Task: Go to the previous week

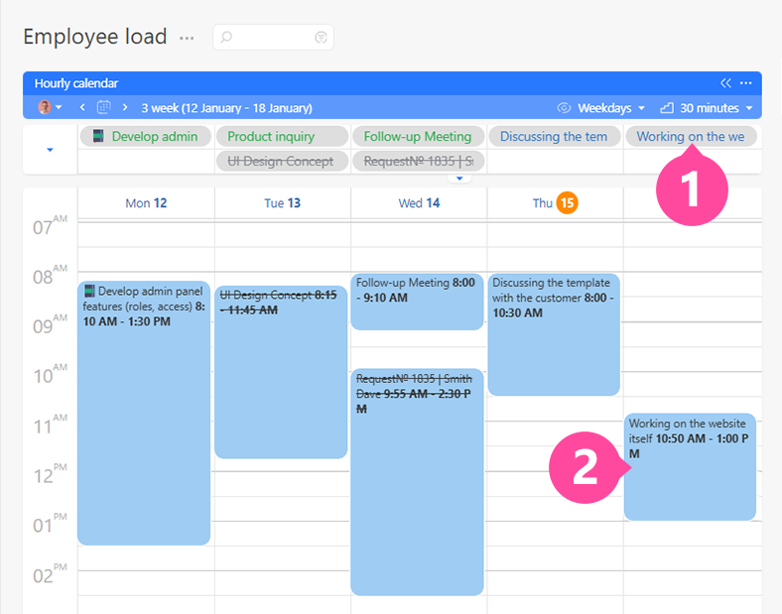Action: pyautogui.click(x=82, y=107)
